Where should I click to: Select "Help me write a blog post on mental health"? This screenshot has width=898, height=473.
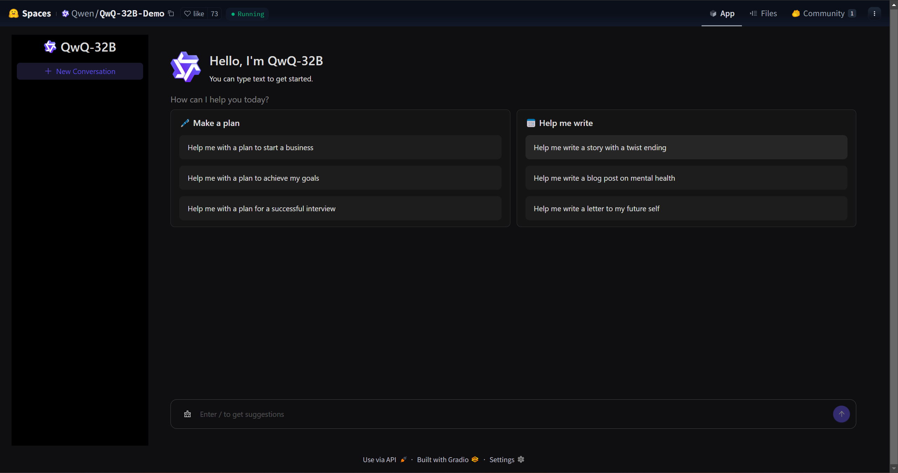[686, 178]
